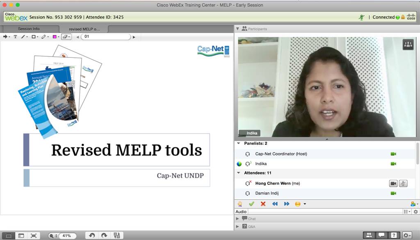Switch to the revised MELP tab

[x=84, y=29]
